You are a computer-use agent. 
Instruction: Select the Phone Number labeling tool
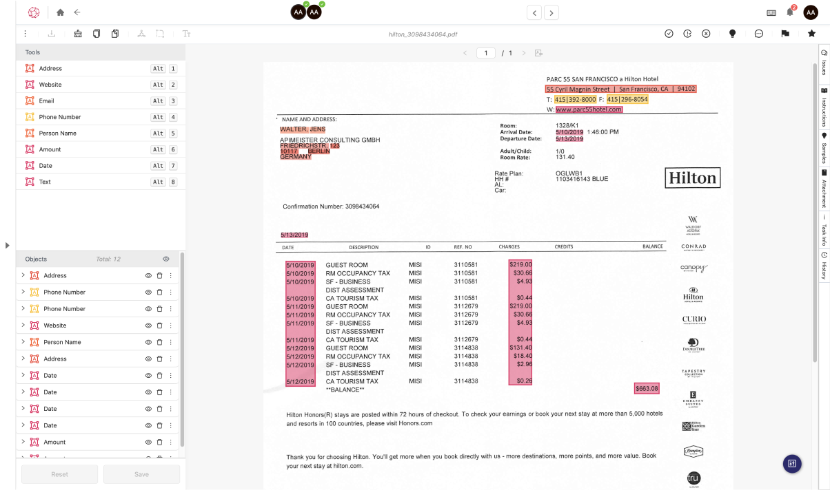pyautogui.click(x=101, y=117)
